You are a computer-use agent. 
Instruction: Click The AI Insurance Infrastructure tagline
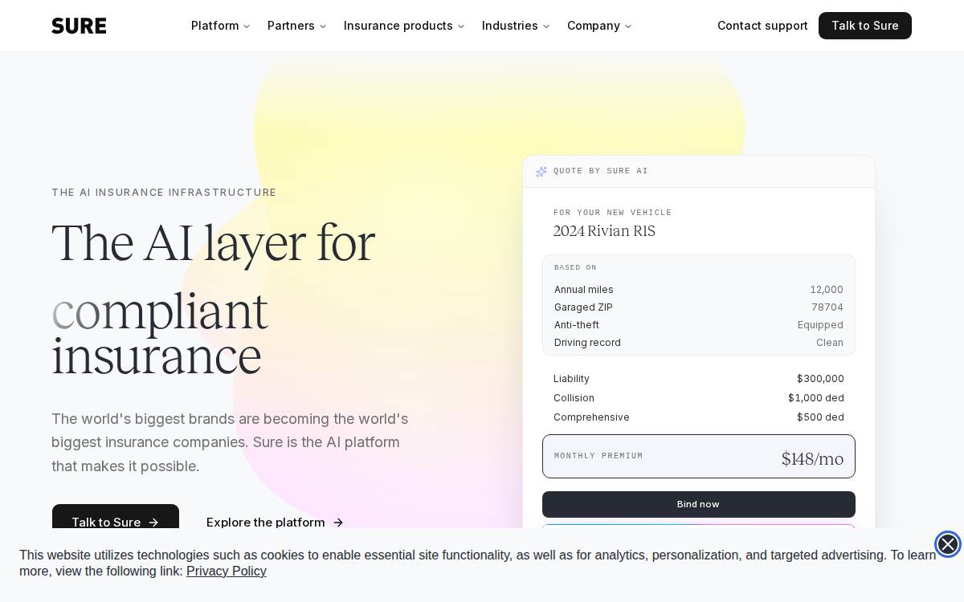pyautogui.click(x=164, y=193)
